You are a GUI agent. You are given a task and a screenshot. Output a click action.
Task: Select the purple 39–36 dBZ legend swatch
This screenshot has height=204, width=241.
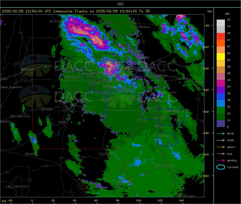pyautogui.click(x=221, y=90)
